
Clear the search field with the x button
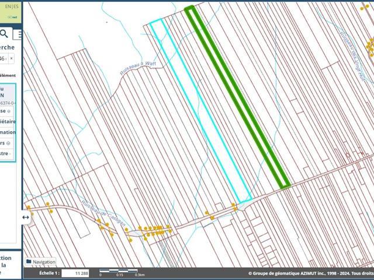point(12,59)
